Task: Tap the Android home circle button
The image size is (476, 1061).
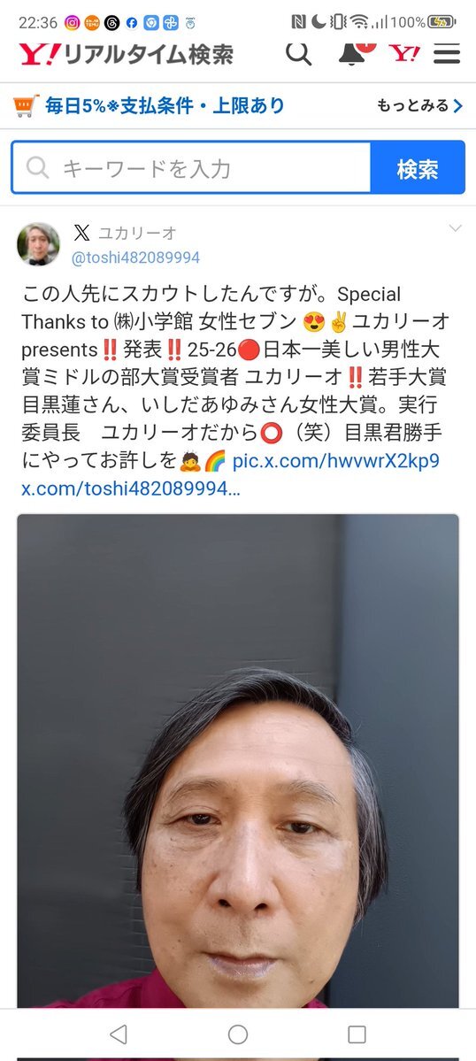Action: tap(238, 1034)
